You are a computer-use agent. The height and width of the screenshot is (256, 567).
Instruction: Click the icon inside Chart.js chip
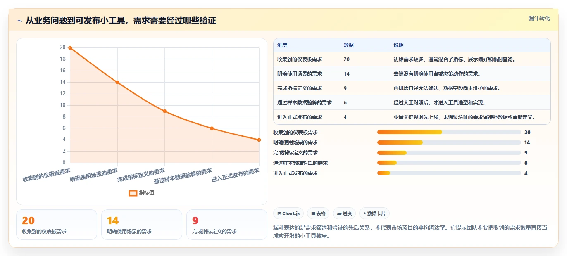[x=280, y=214]
